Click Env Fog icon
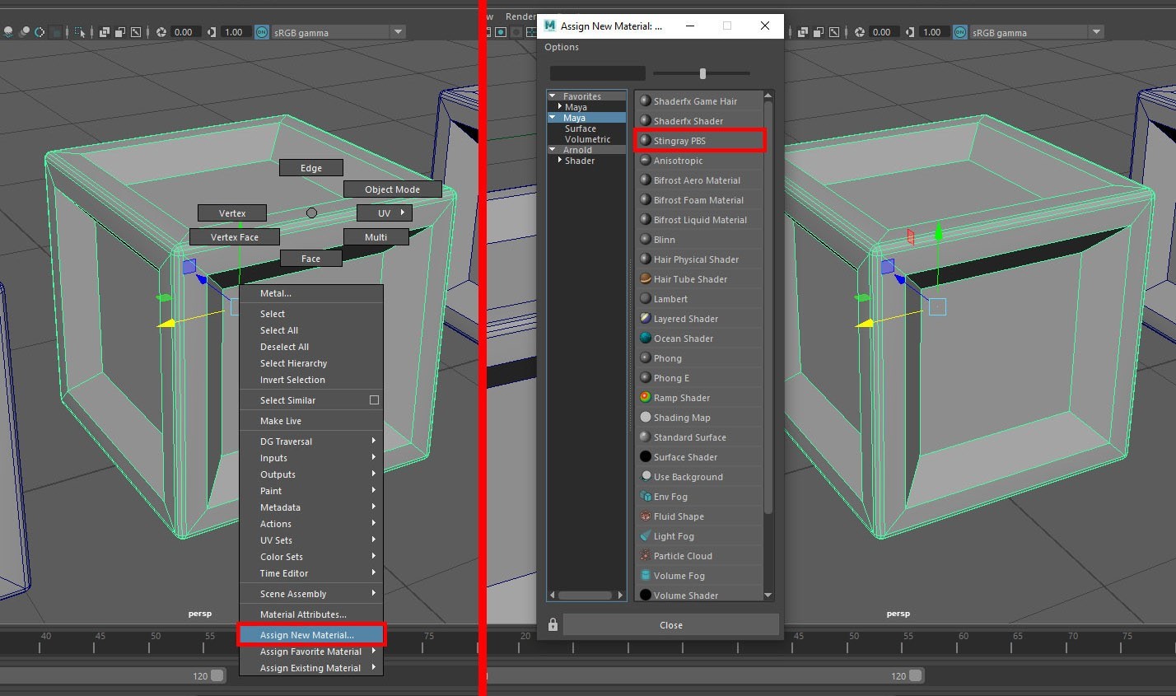 coord(646,496)
